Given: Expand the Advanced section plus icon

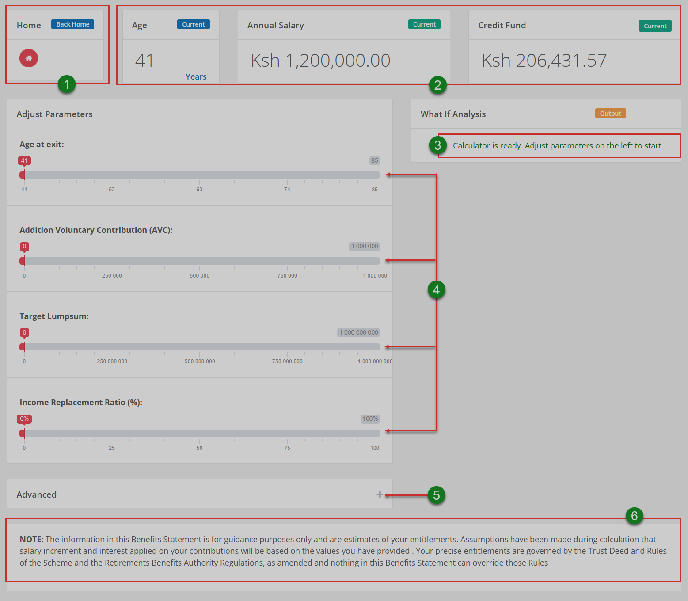Looking at the screenshot, I should (x=380, y=494).
